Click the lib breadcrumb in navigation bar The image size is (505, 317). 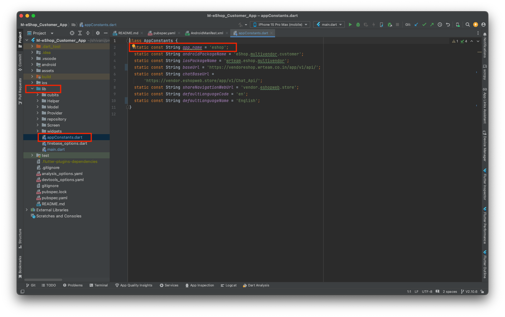click(x=73, y=25)
